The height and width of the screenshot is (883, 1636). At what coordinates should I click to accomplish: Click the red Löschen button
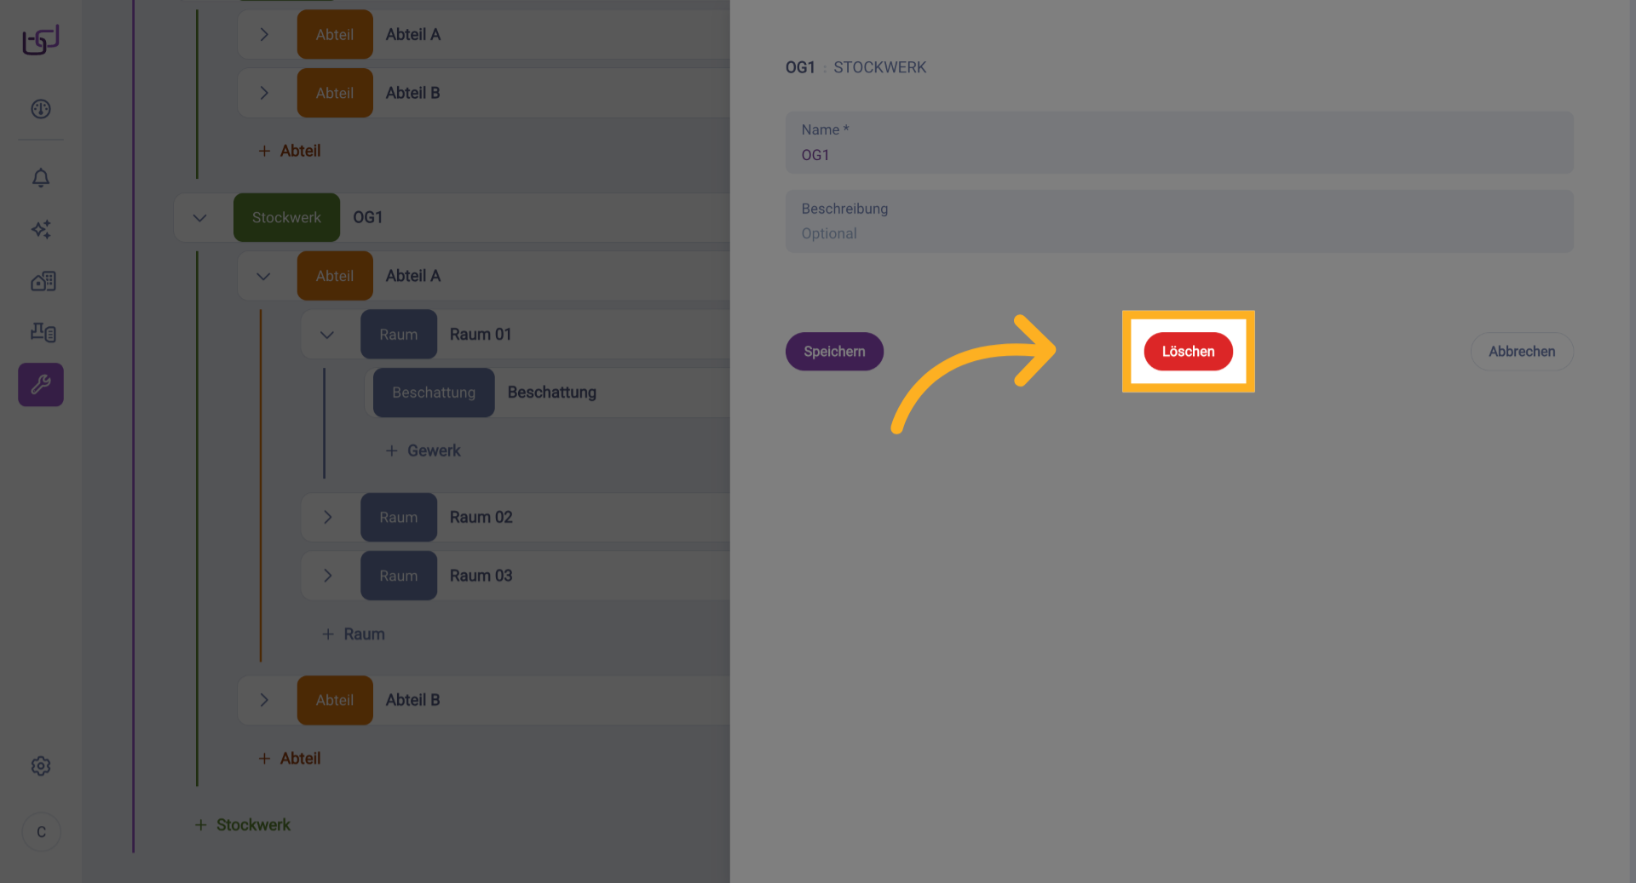(1188, 352)
